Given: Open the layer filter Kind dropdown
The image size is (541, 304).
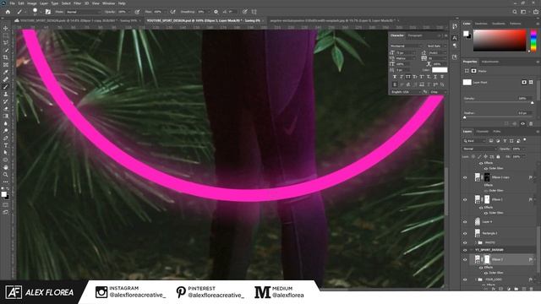Looking at the screenshot, I should 474,141.
